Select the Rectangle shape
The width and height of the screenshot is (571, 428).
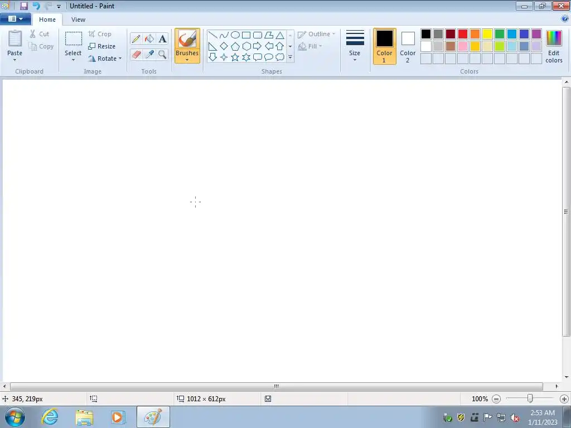[x=246, y=35]
